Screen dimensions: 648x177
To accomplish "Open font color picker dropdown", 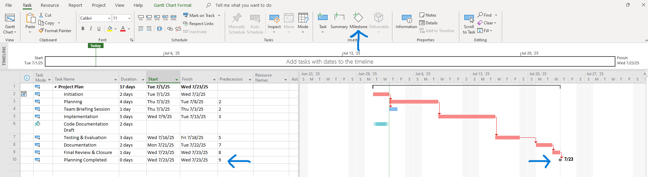I will [129, 29].
